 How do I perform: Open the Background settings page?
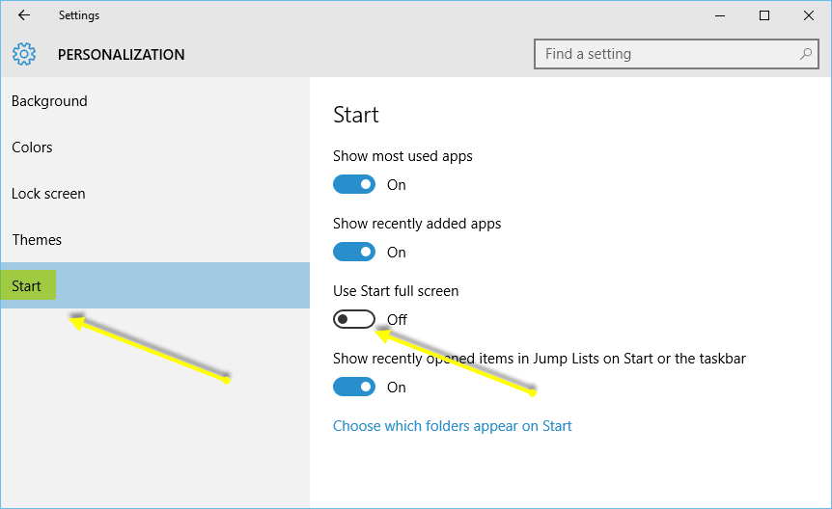click(x=49, y=101)
